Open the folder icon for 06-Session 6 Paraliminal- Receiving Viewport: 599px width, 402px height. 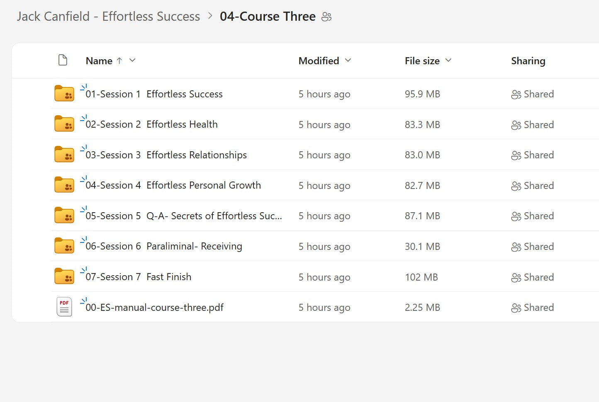[x=64, y=246]
